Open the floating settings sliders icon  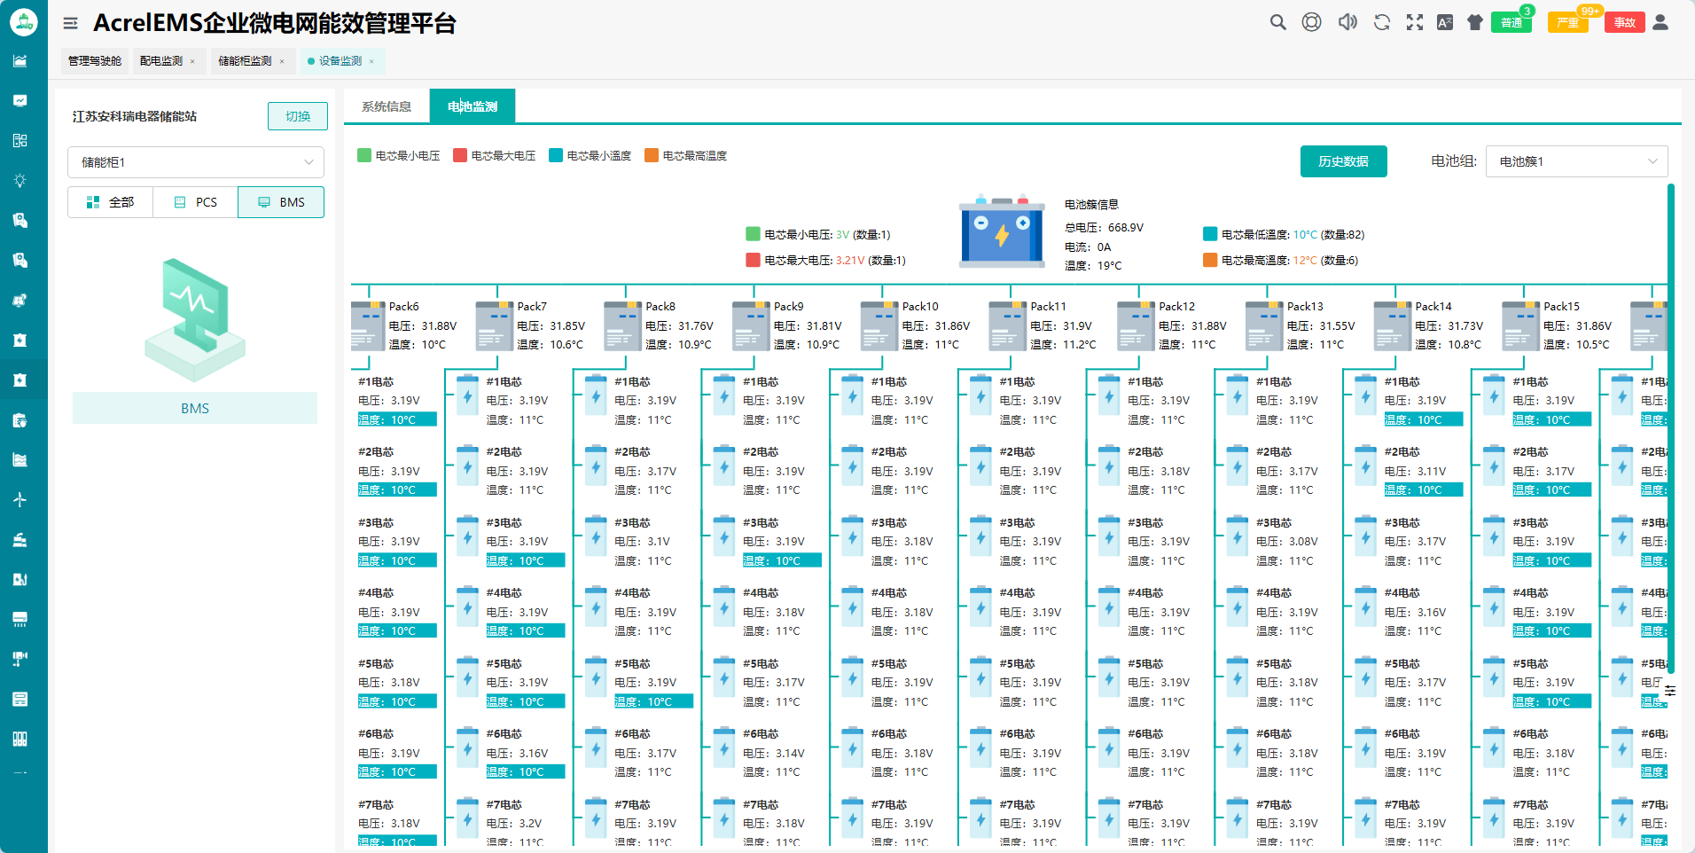pyautogui.click(x=1669, y=691)
